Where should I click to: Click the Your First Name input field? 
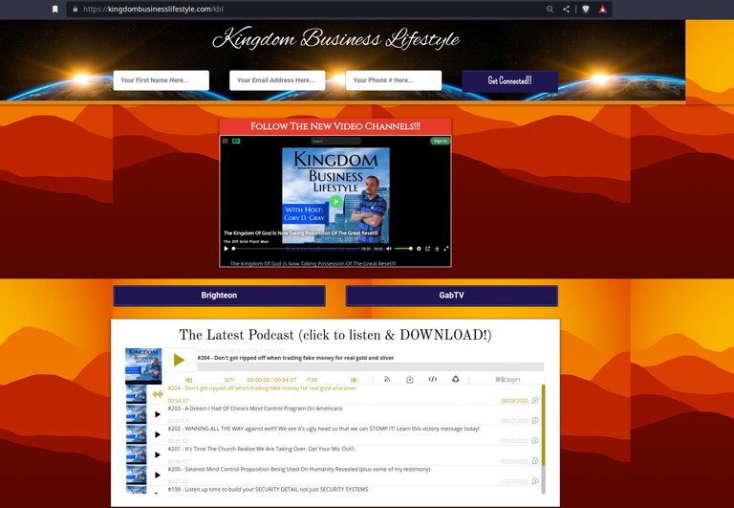tap(161, 80)
